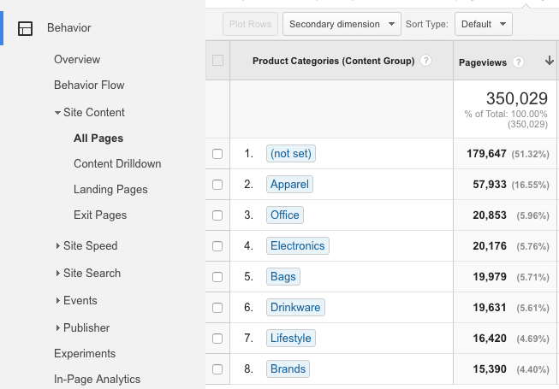Image resolution: width=559 pixels, height=389 pixels.
Task: Open the Apparel content group link
Action: (289, 184)
